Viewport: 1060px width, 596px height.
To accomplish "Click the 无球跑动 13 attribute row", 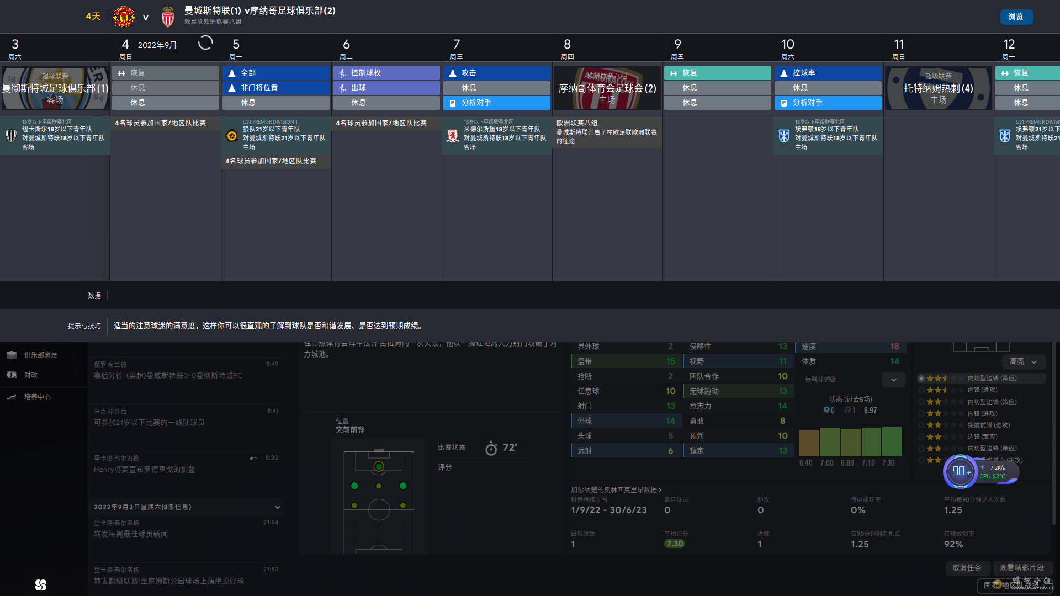I will click(x=739, y=391).
